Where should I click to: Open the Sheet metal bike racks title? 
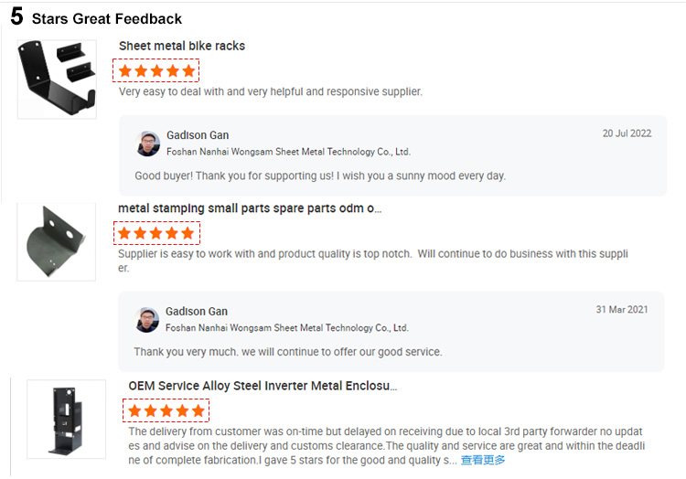point(182,46)
